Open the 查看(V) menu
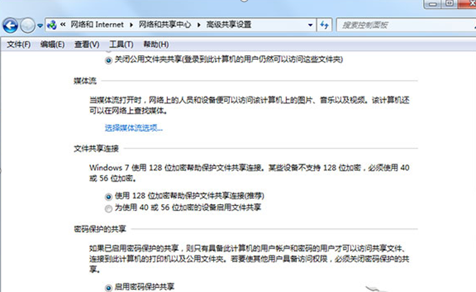Viewport: 476px width, 292px height. pos(87,45)
